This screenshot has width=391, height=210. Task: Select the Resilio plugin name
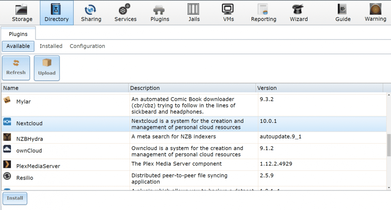25,178
